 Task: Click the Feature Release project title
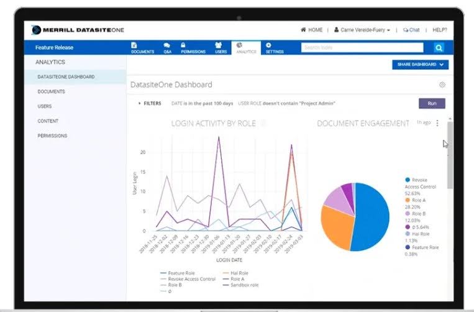click(54, 47)
